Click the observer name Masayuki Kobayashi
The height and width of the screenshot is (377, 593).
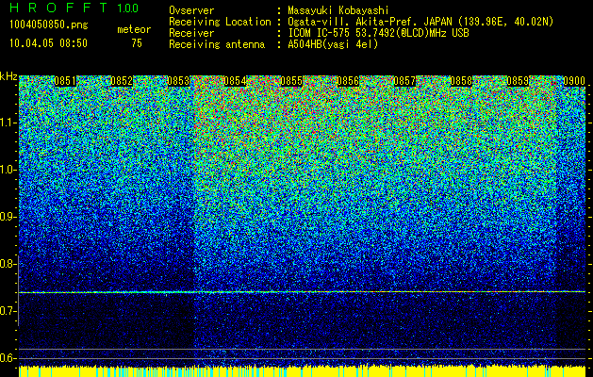(x=338, y=10)
